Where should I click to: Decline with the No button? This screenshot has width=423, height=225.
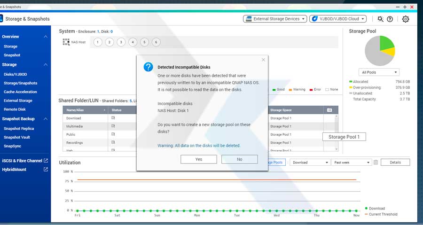239,159
